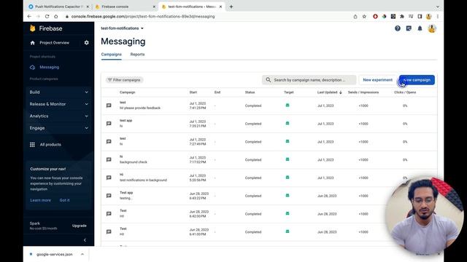Viewport: 467px width, 262px height.
Task: Switch to Push Notifications Capacitor browser tab
Action: click(58, 7)
